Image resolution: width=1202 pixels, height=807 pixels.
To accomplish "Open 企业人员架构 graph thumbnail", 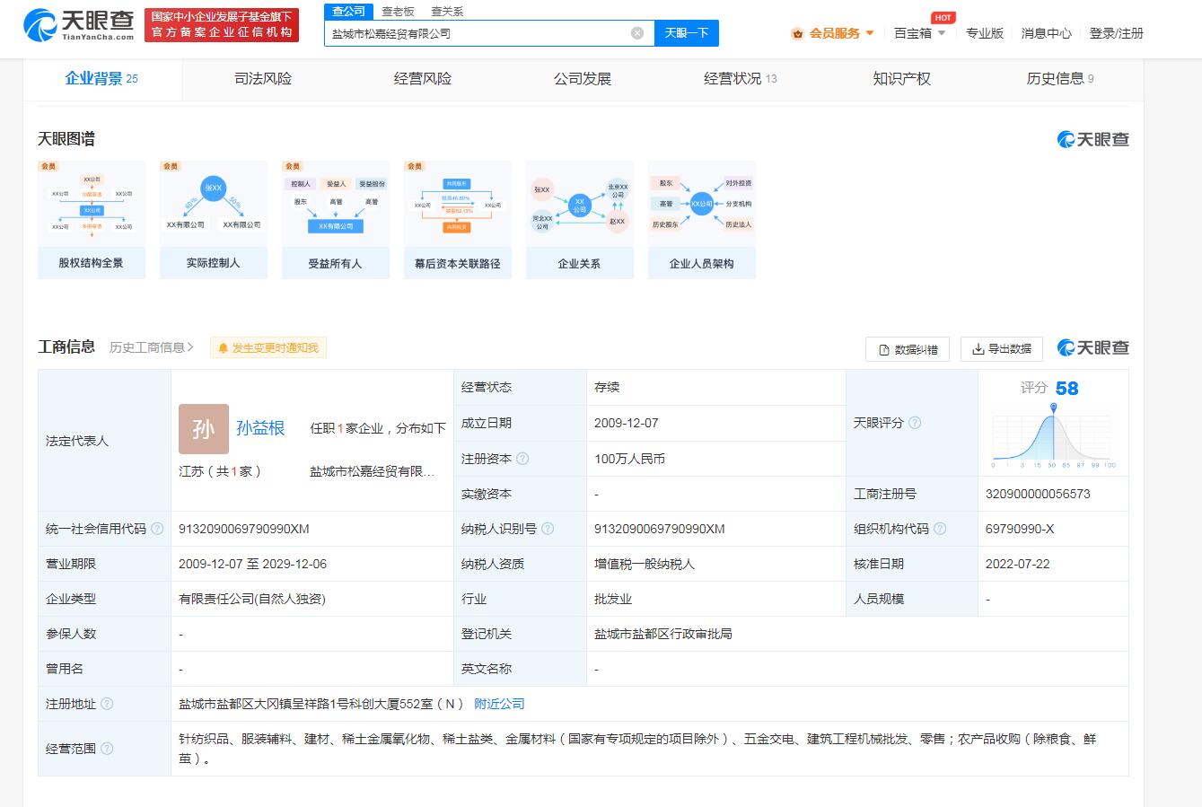I will (702, 220).
